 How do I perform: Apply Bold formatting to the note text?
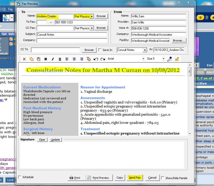(46, 59)
